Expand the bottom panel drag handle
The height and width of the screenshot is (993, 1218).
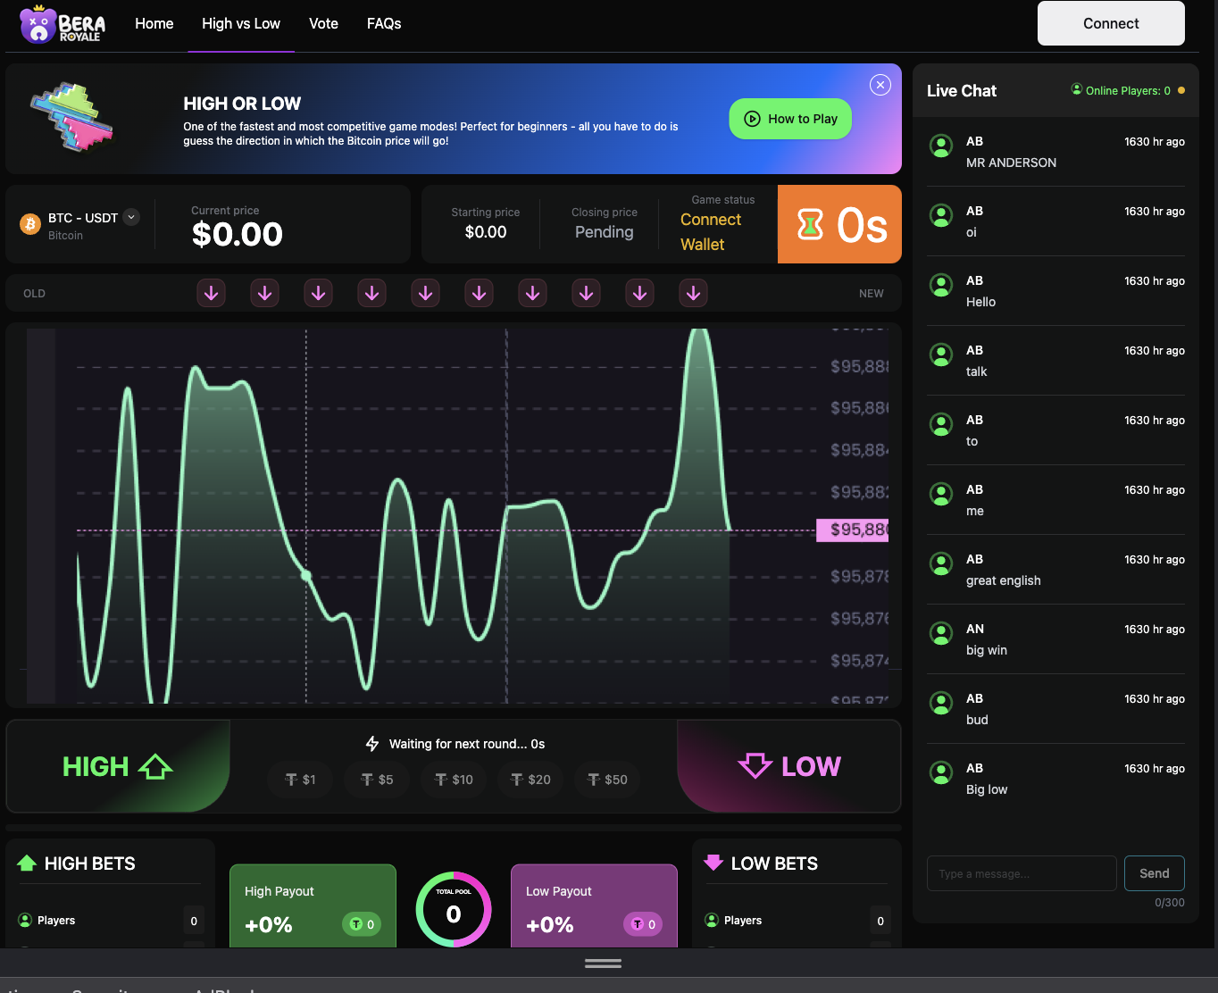pos(602,963)
